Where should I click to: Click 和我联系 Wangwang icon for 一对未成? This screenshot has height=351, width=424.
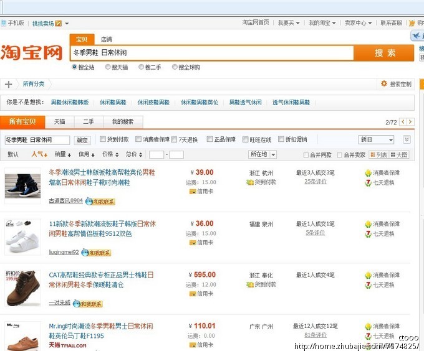tap(88, 304)
